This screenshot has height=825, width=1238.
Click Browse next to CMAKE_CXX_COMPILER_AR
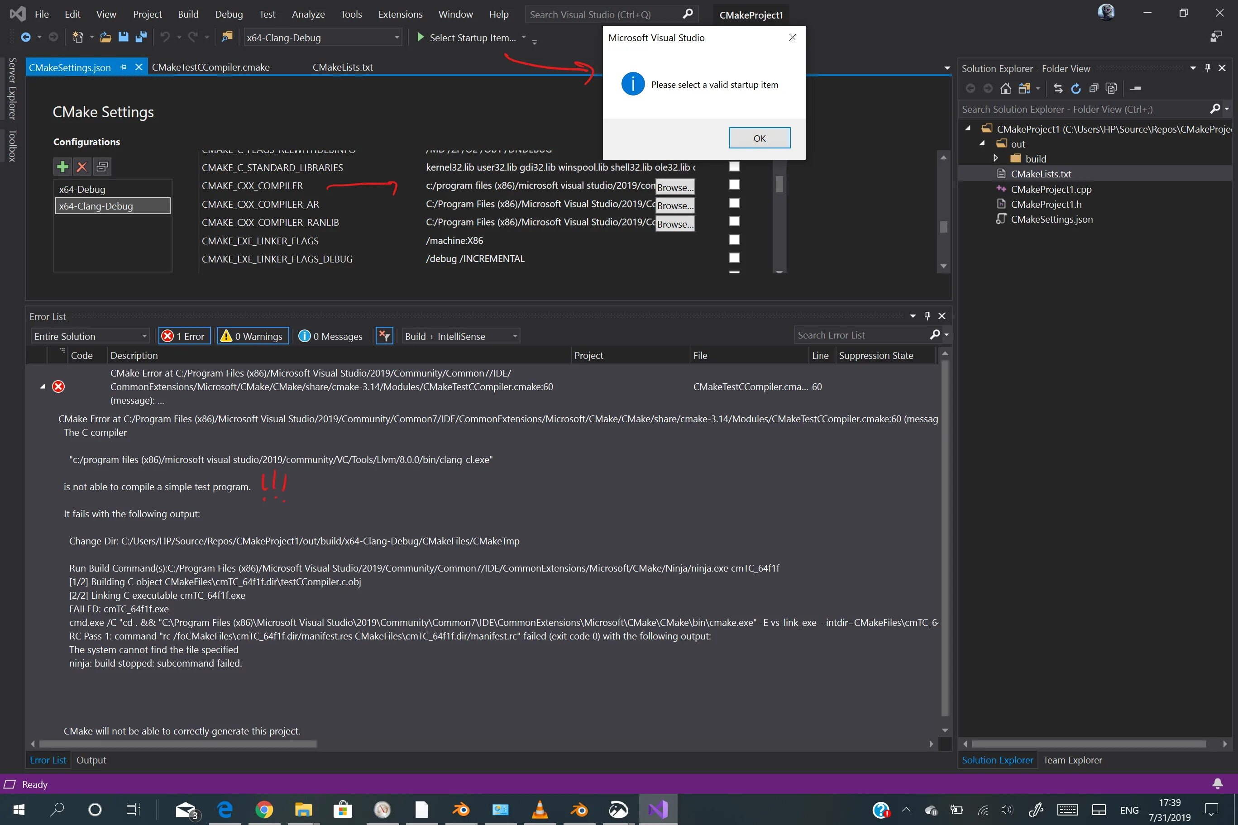point(675,206)
